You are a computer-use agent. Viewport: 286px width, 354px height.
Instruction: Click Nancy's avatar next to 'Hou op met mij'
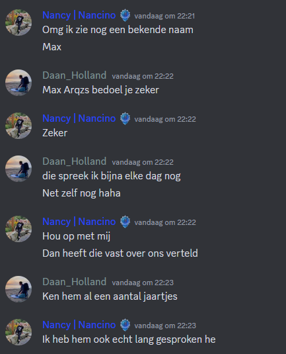pyautogui.click(x=18, y=229)
